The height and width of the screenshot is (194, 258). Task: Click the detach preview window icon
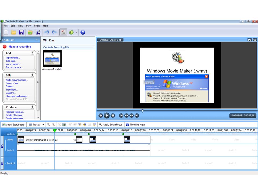pos(255,40)
